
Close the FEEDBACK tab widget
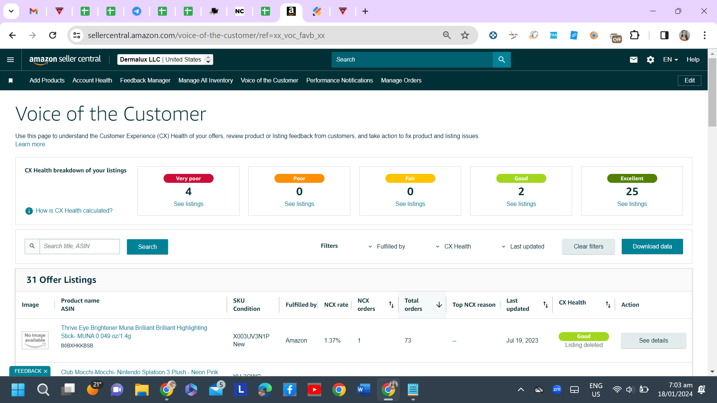(46, 371)
